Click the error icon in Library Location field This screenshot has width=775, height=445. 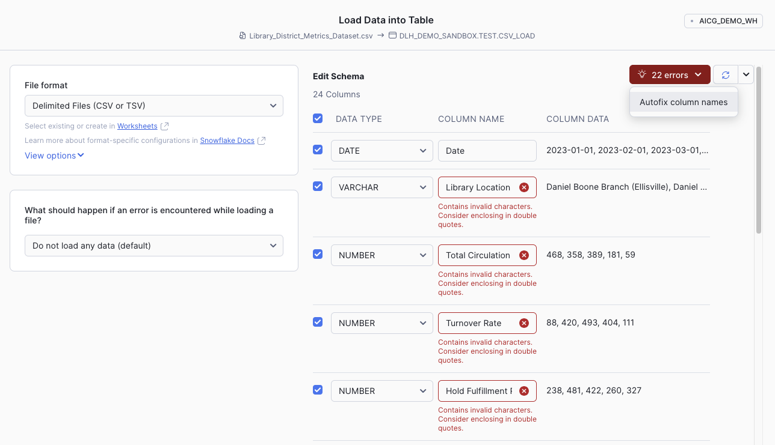523,187
